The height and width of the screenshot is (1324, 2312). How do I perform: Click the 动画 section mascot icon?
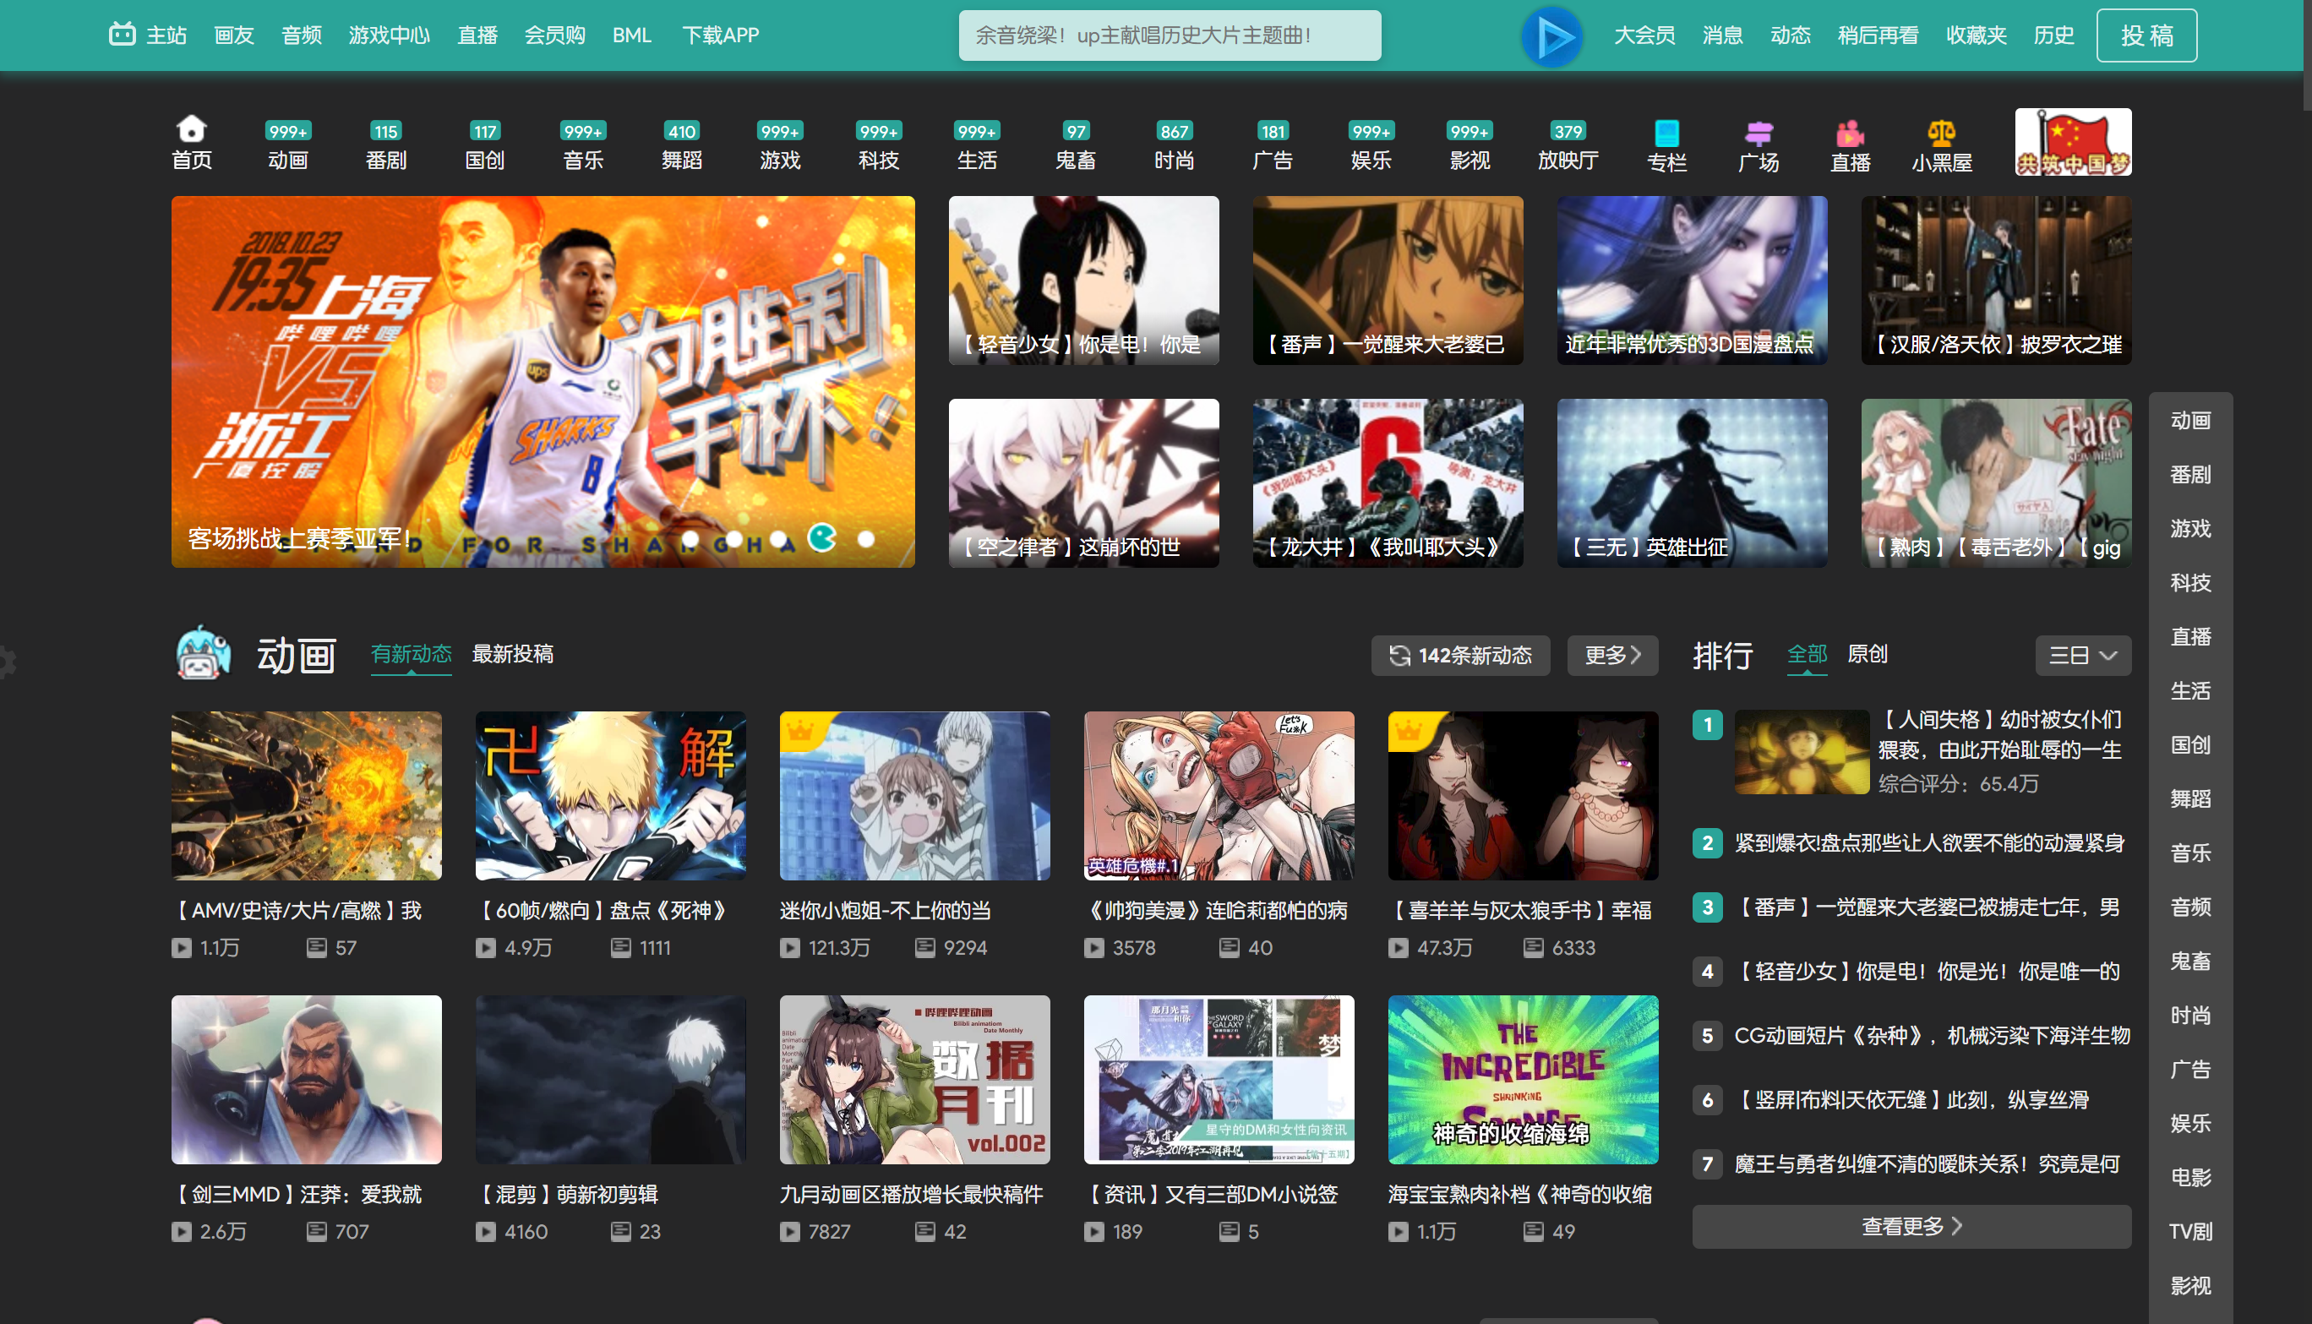(204, 654)
